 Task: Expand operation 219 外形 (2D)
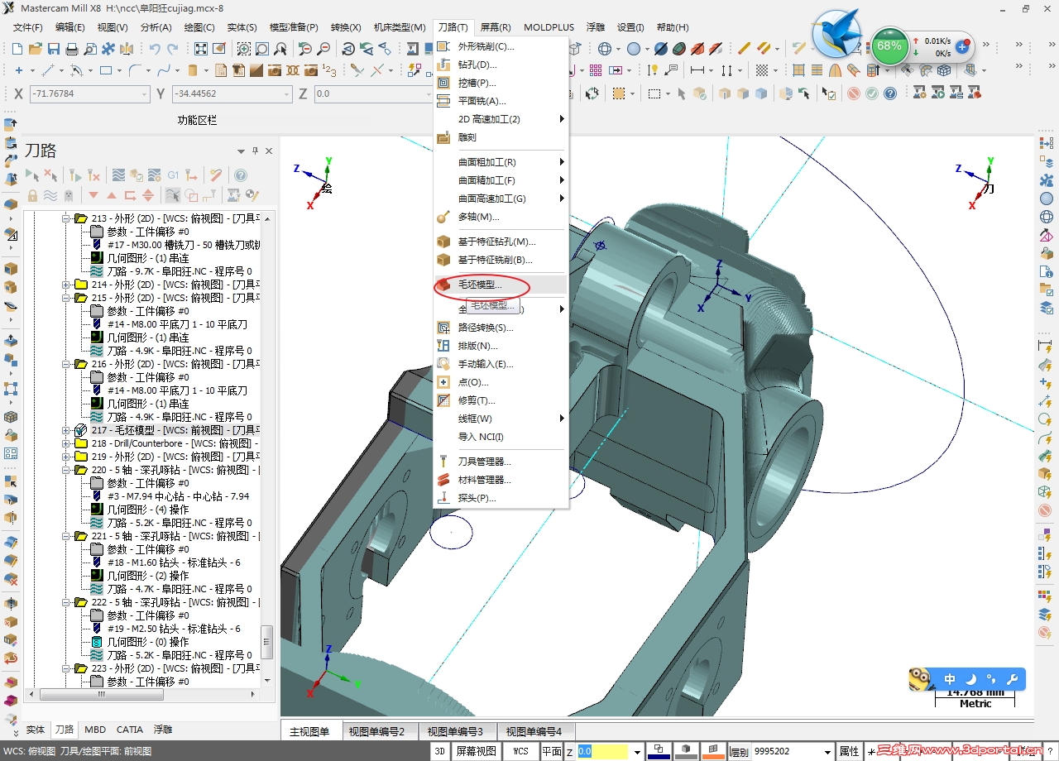pyautogui.click(x=66, y=457)
